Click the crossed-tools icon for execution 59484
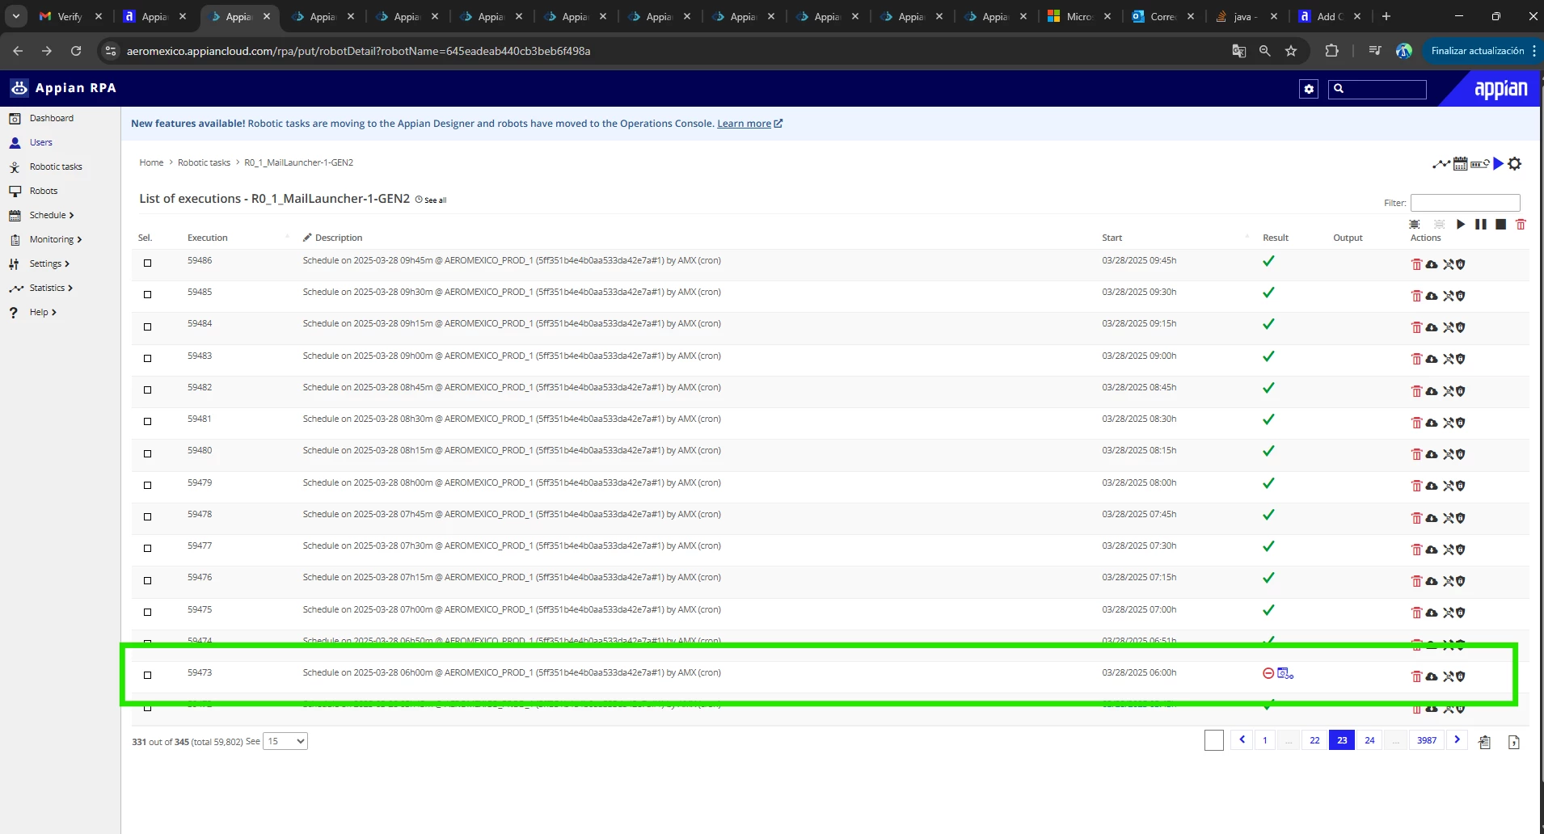 pyautogui.click(x=1448, y=327)
